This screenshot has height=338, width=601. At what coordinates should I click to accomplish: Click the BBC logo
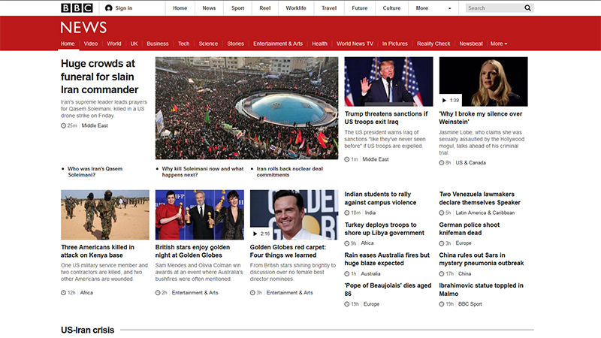coord(77,8)
